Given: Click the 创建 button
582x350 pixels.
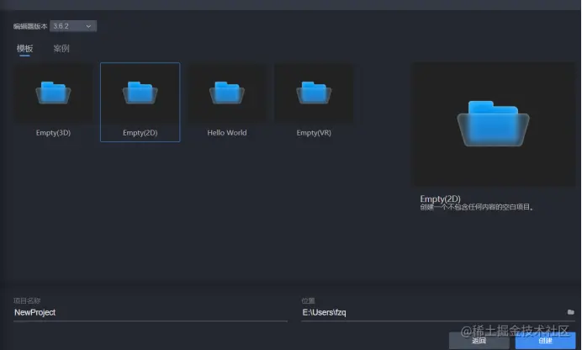Looking at the screenshot, I should [545, 341].
